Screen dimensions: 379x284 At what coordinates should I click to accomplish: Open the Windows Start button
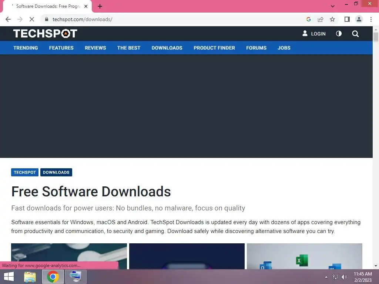(9, 277)
